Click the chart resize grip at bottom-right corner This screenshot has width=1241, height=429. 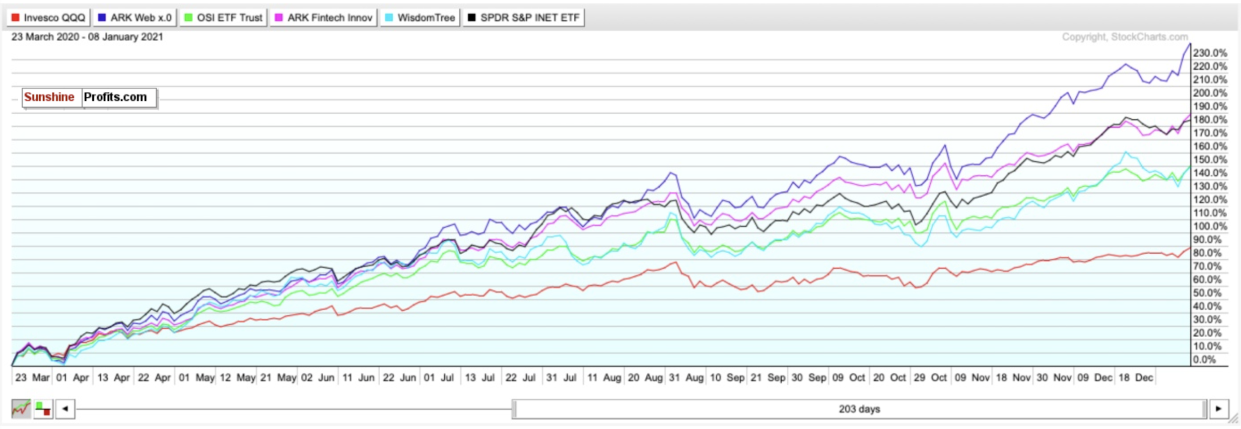tap(1233, 420)
